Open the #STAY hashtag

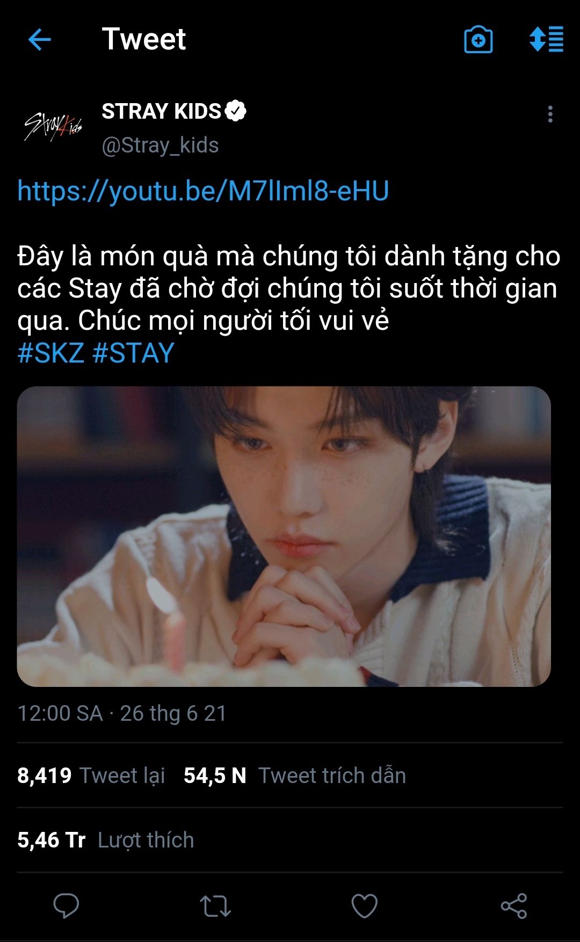point(133,353)
